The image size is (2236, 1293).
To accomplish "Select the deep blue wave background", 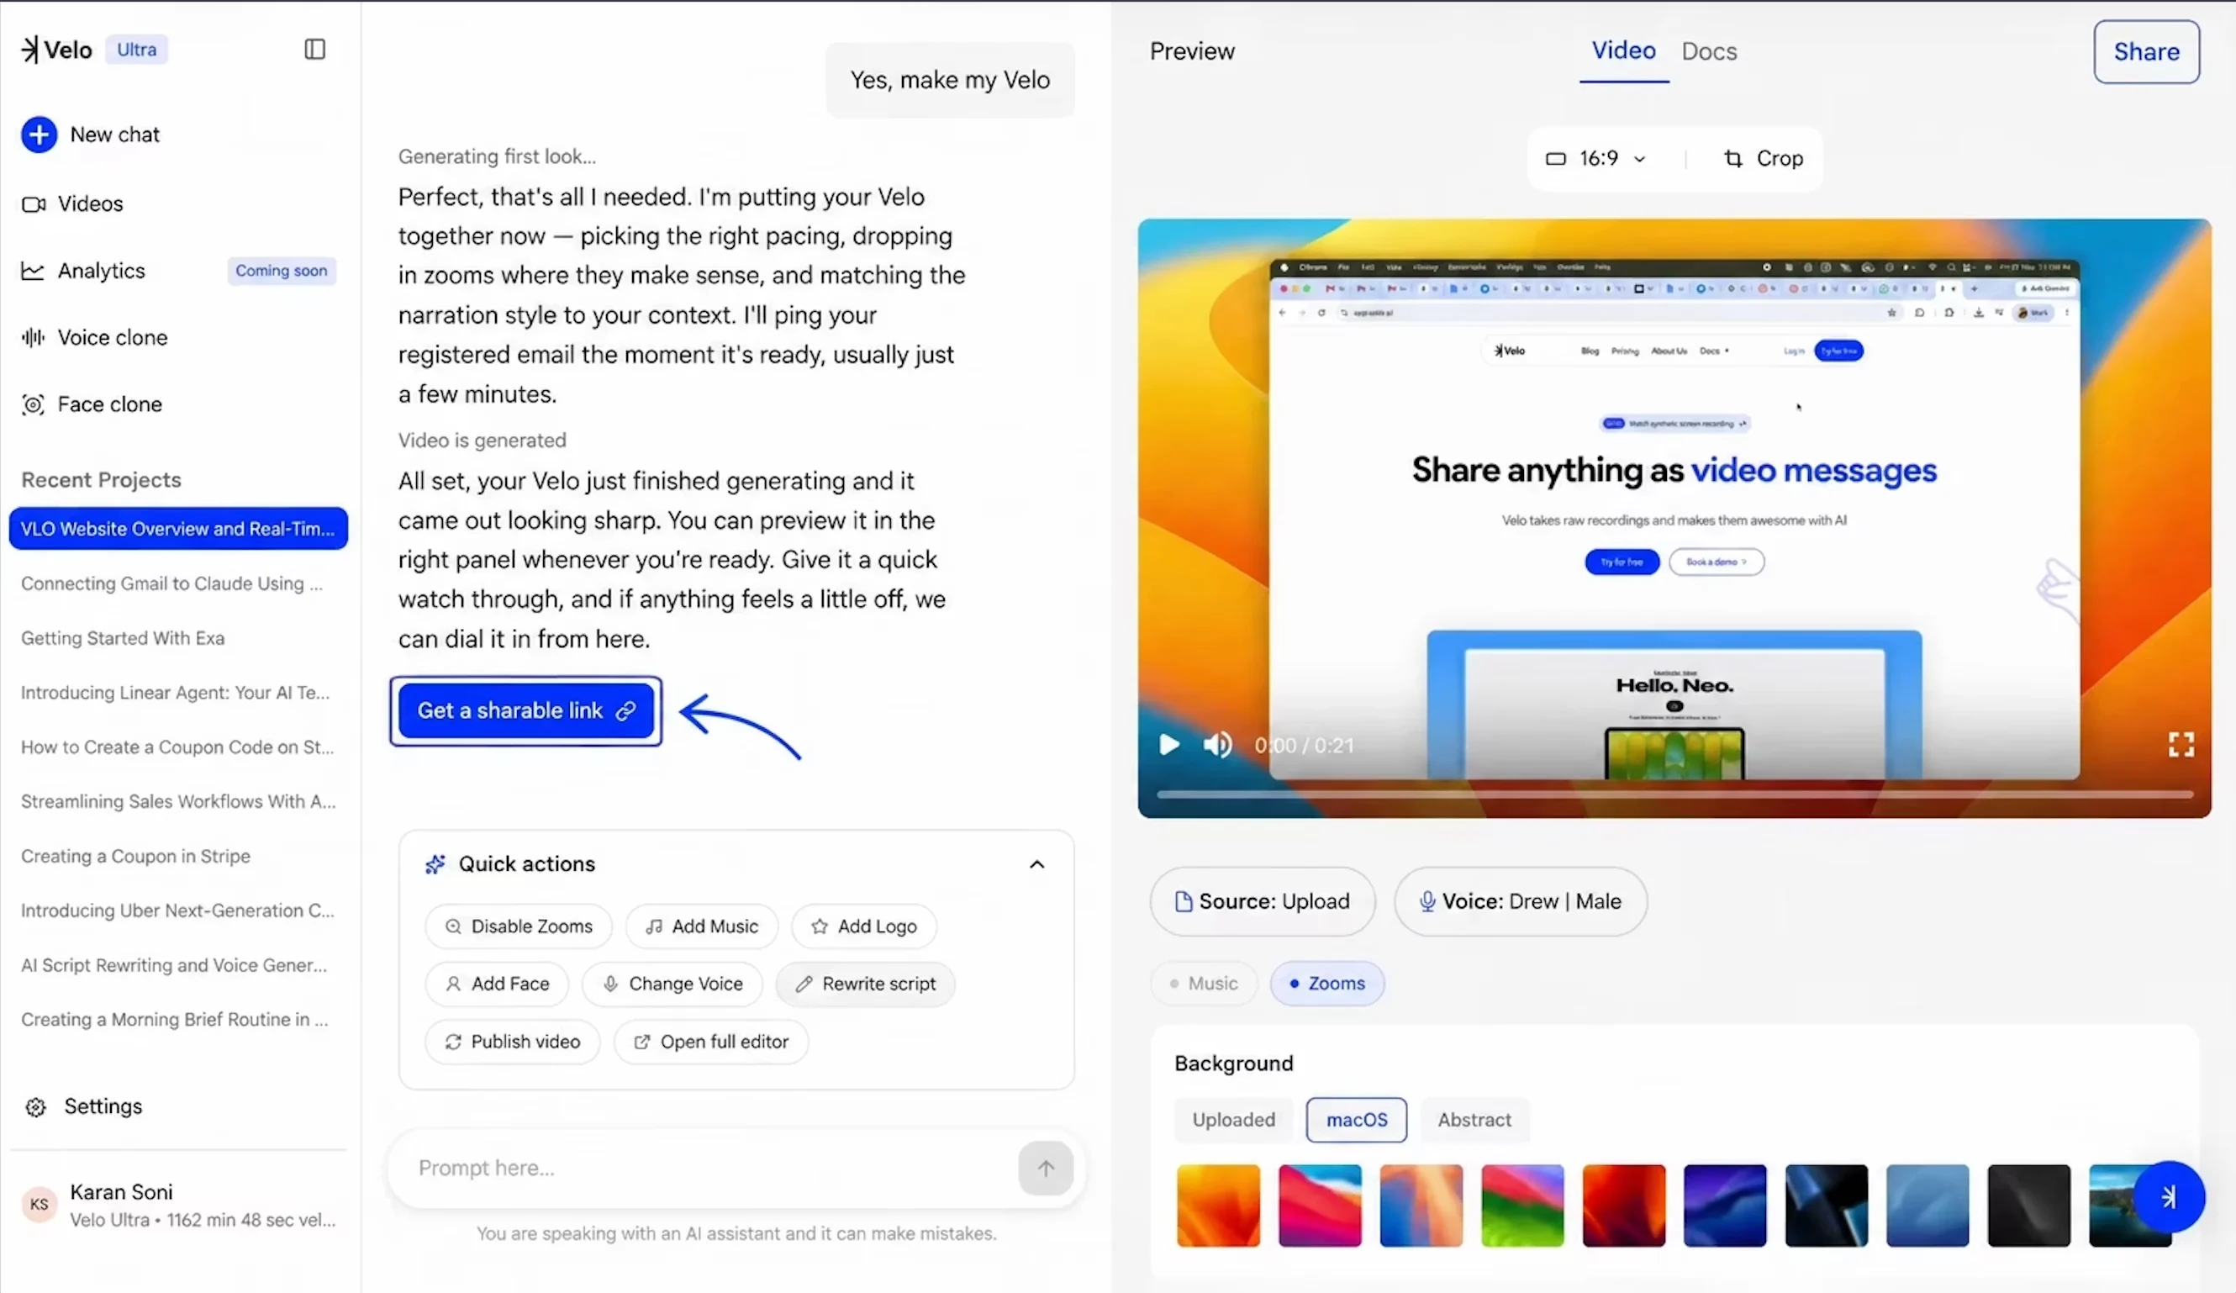I will click(x=1725, y=1206).
